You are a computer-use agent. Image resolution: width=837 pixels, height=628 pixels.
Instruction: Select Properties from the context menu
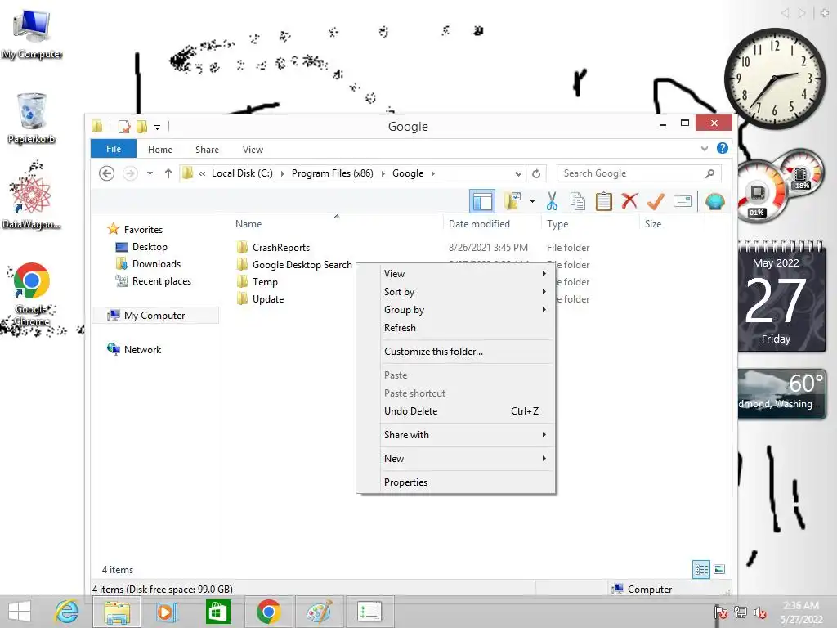(465, 482)
